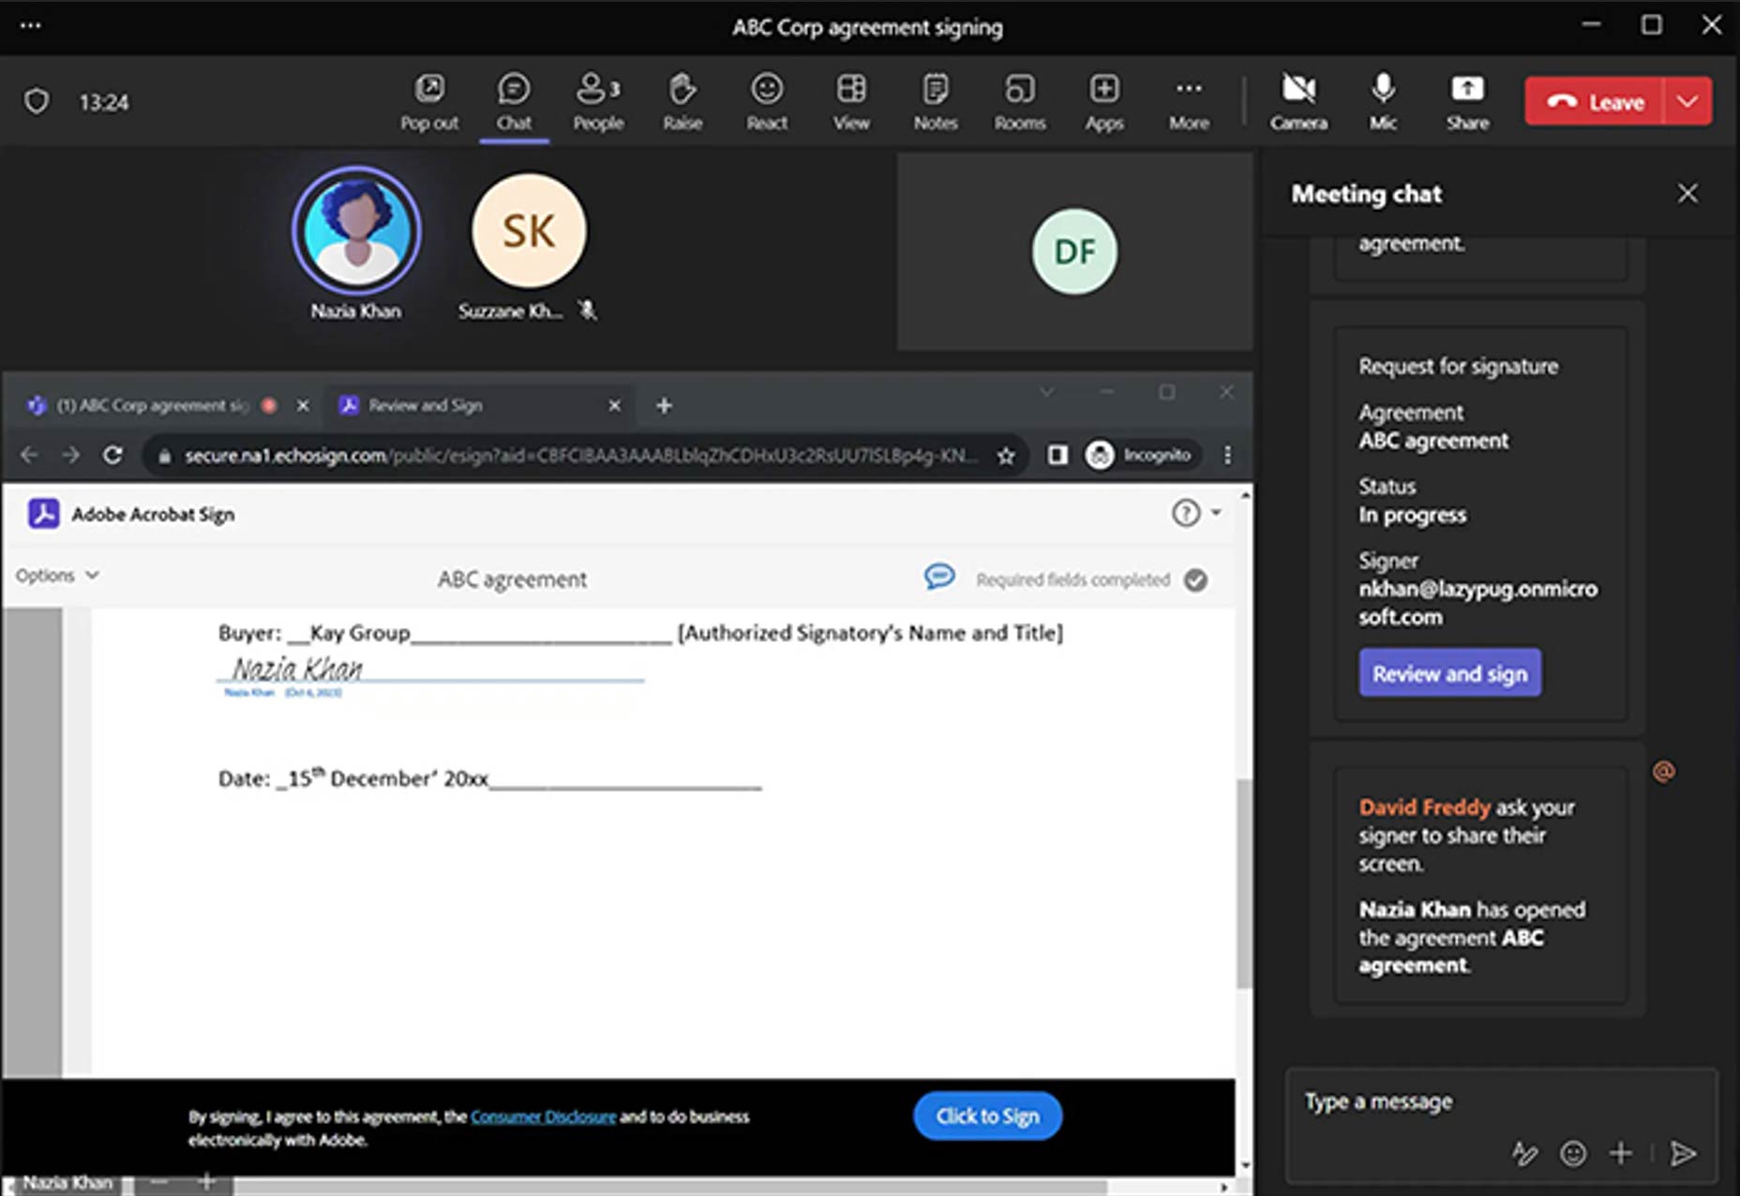The image size is (1740, 1196).
Task: Open the agreement comment bubble icon
Action: point(939,576)
